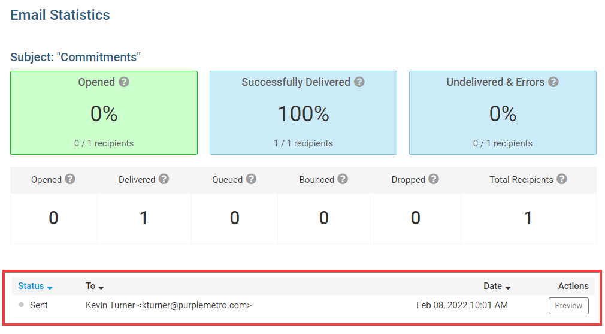
Task: Select the Undelivered & Errors 0% card
Action: point(503,113)
